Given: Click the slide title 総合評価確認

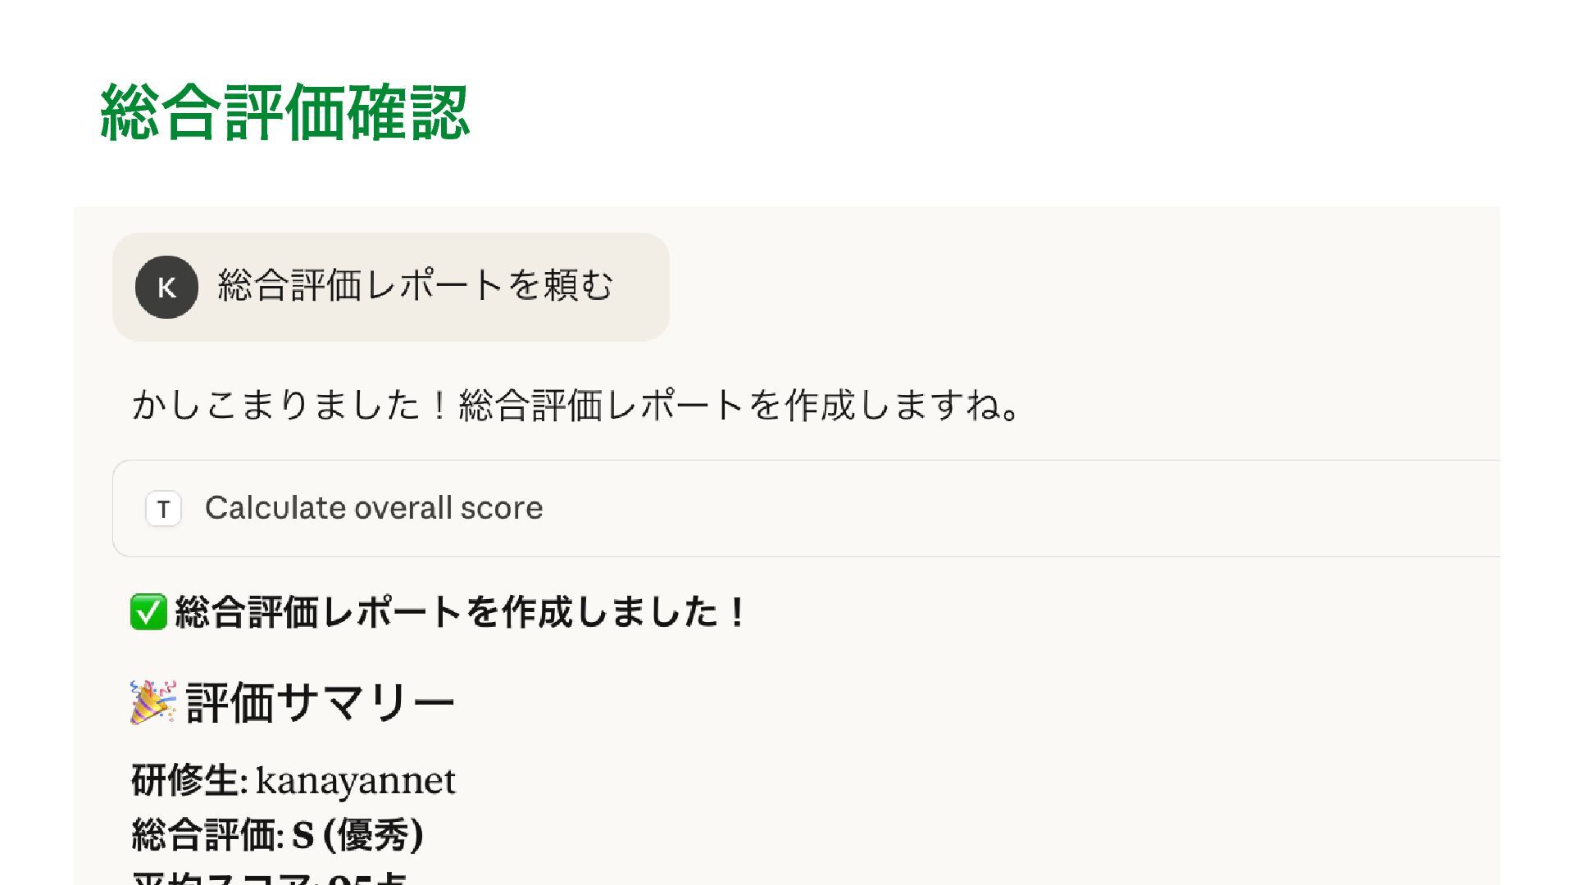Looking at the screenshot, I should pyautogui.click(x=284, y=112).
